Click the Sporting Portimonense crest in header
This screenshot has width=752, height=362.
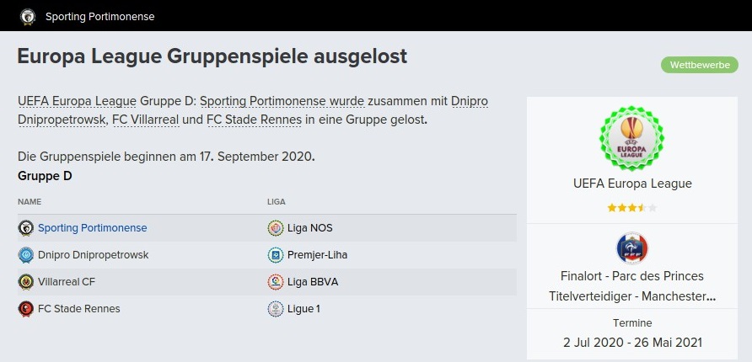[x=28, y=16]
